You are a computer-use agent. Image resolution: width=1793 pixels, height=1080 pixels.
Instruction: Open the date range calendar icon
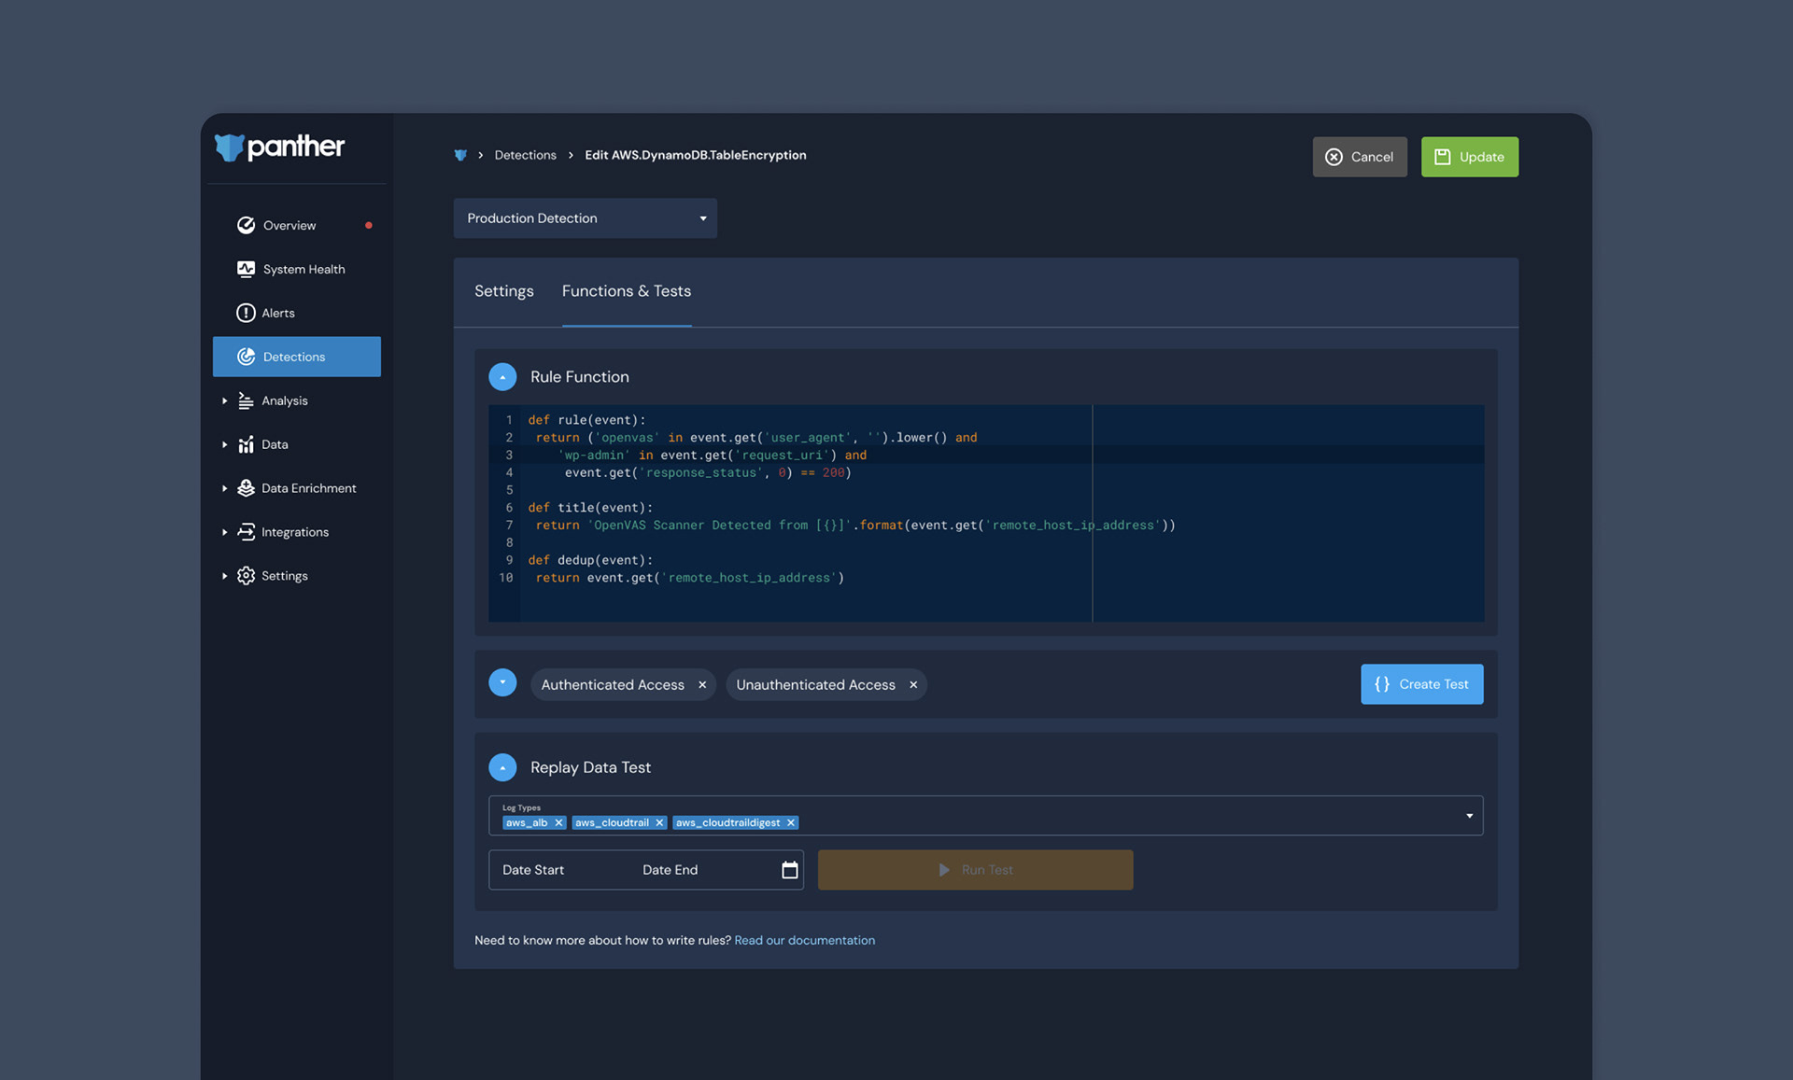(789, 870)
